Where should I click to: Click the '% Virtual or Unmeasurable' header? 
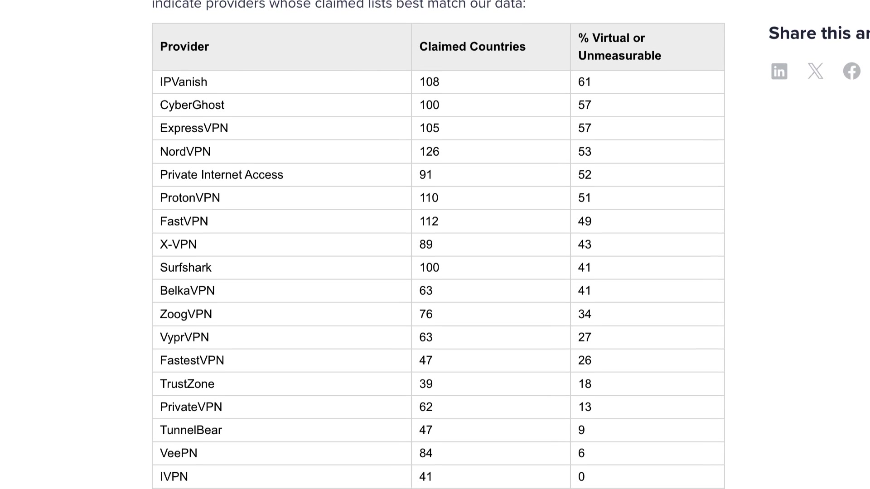(x=619, y=47)
